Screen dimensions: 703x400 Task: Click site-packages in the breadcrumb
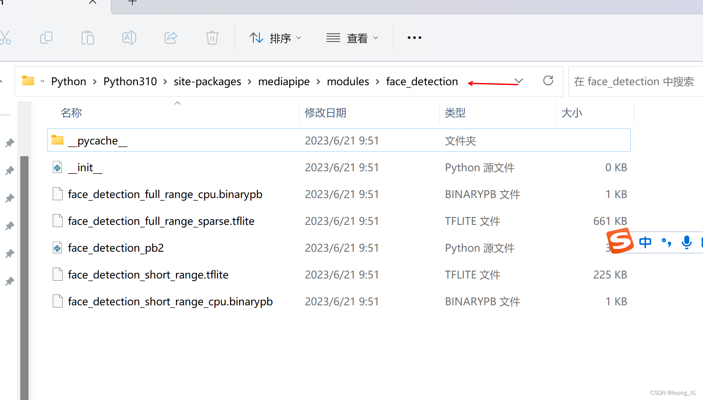click(208, 81)
